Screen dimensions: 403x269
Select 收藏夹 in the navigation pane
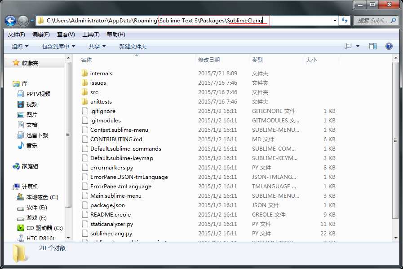pyautogui.click(x=30, y=63)
